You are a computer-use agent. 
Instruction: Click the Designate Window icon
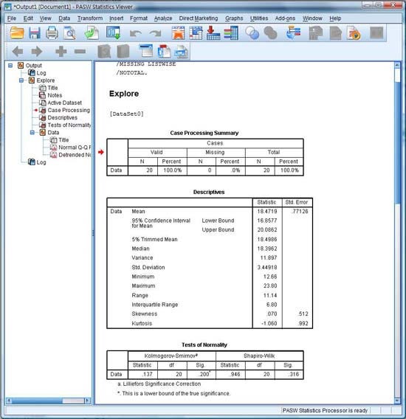point(293,33)
